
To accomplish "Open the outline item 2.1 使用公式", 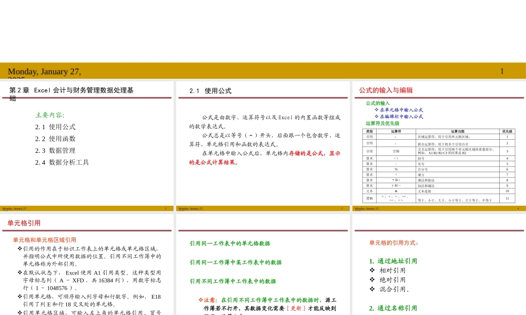I will pos(55,127).
